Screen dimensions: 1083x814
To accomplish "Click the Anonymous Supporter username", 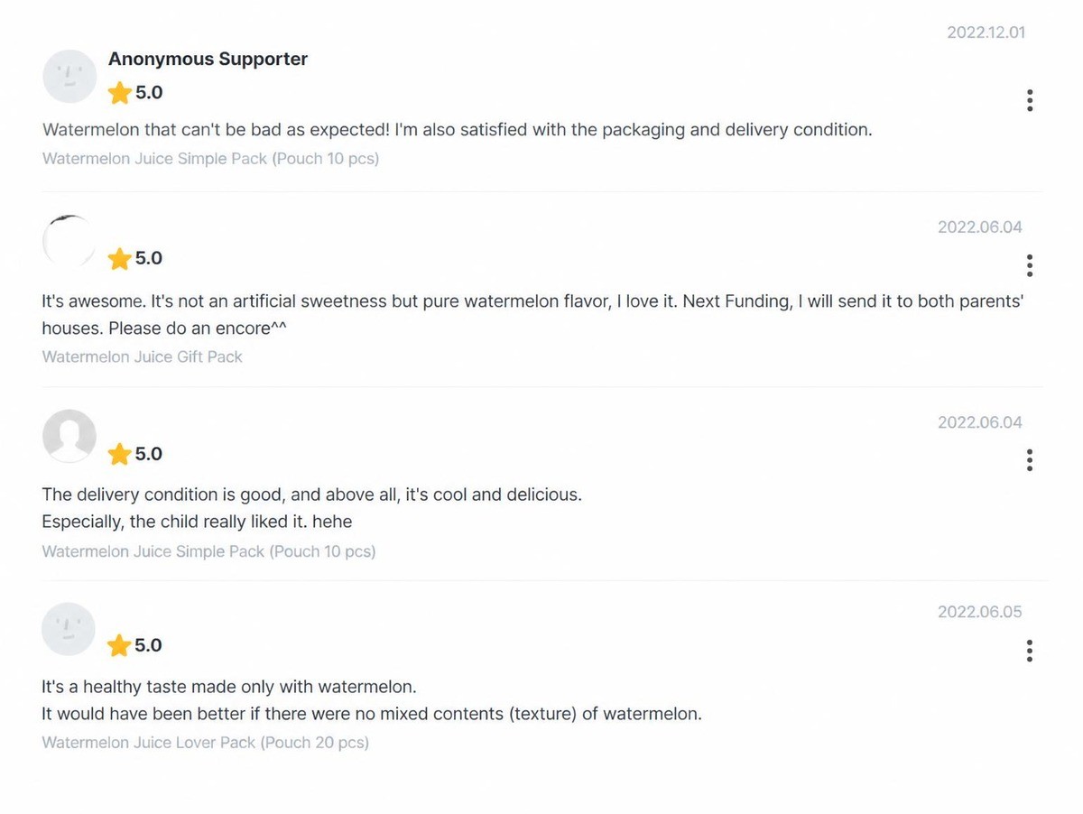I will pos(208,59).
